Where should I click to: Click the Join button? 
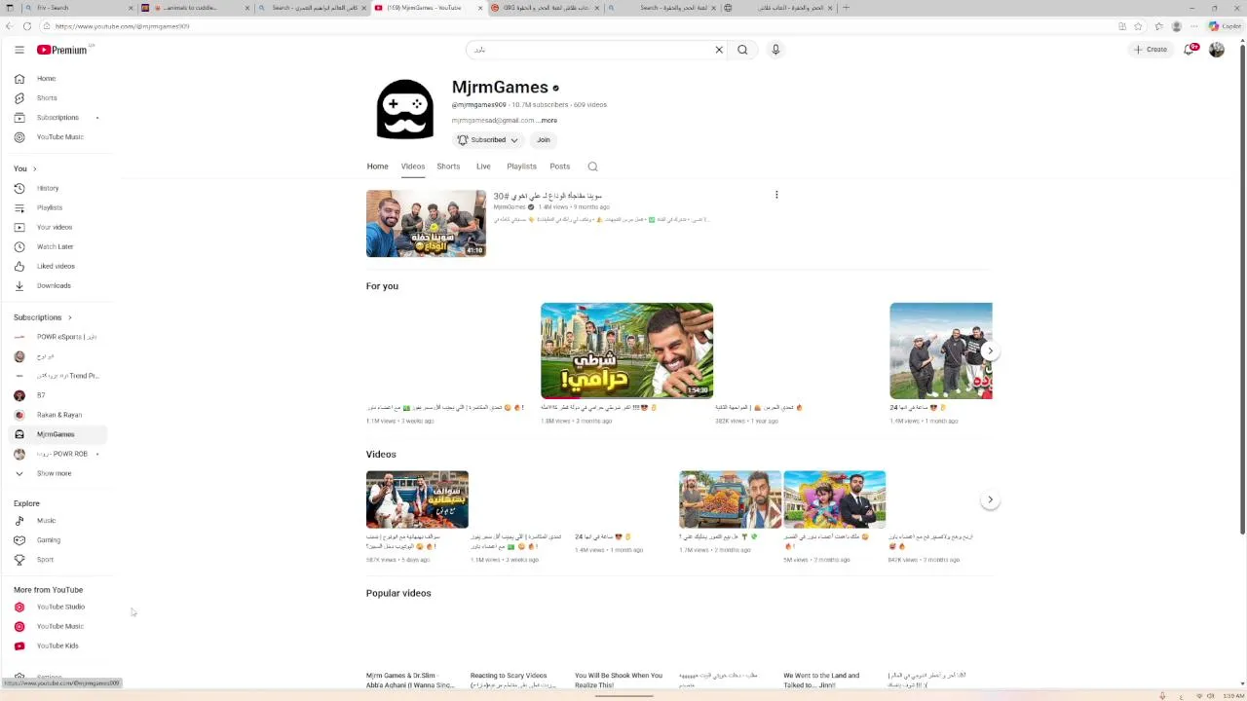[543, 140]
